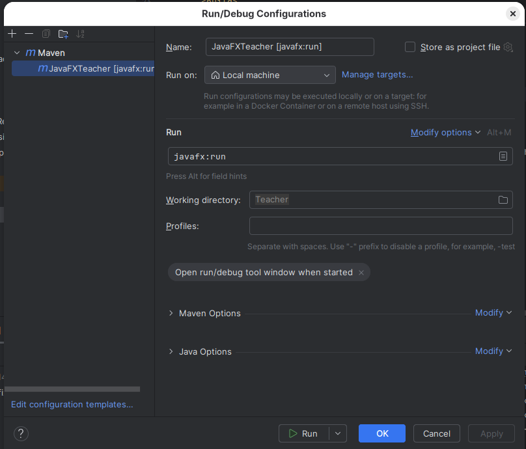Click the Remove Configuration minus icon
This screenshot has width=526, height=449.
(29, 34)
